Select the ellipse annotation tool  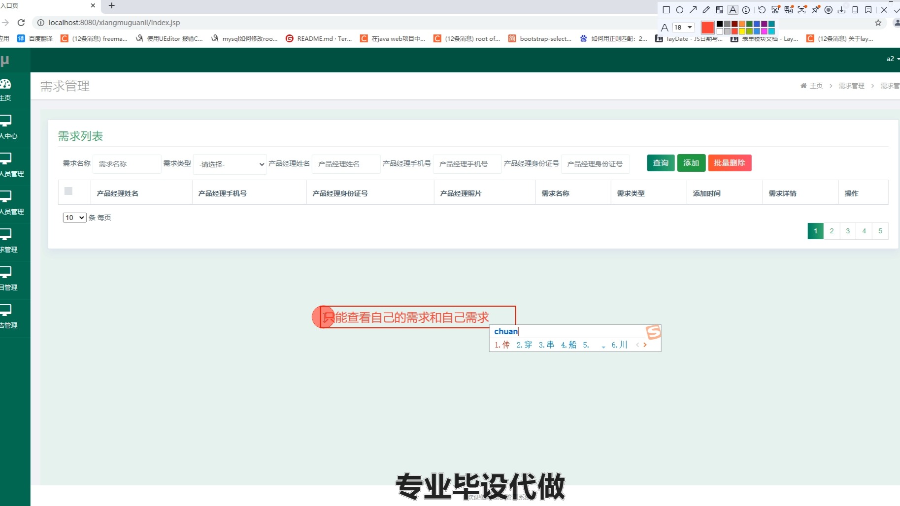pyautogui.click(x=680, y=10)
